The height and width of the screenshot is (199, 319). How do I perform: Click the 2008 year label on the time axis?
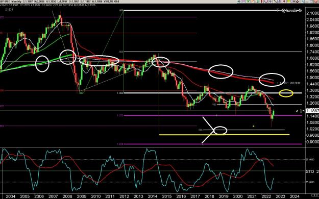(x=67, y=196)
